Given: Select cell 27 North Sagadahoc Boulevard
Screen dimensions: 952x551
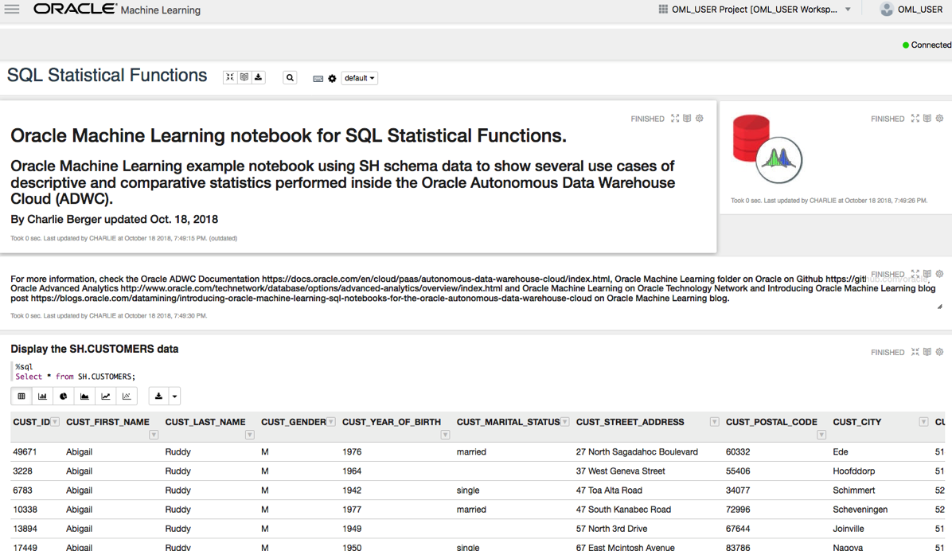Looking at the screenshot, I should tap(637, 452).
